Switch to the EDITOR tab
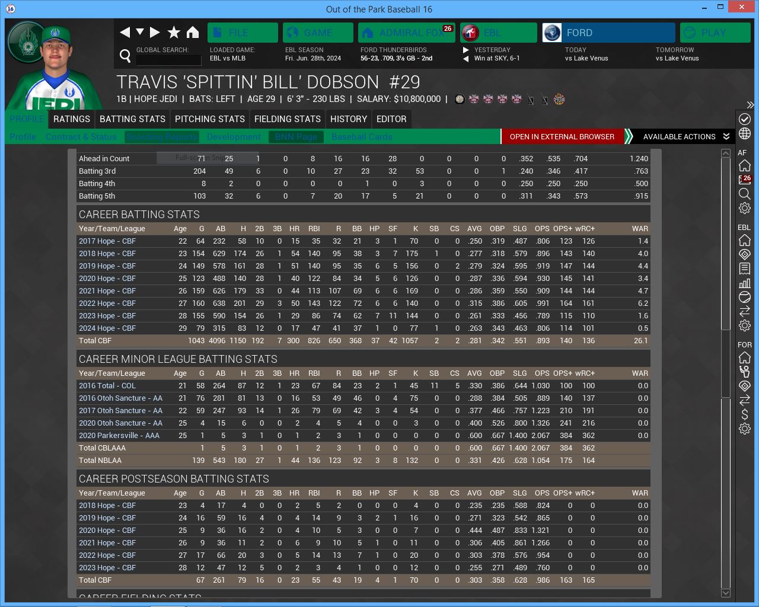The image size is (759, 607). [391, 119]
